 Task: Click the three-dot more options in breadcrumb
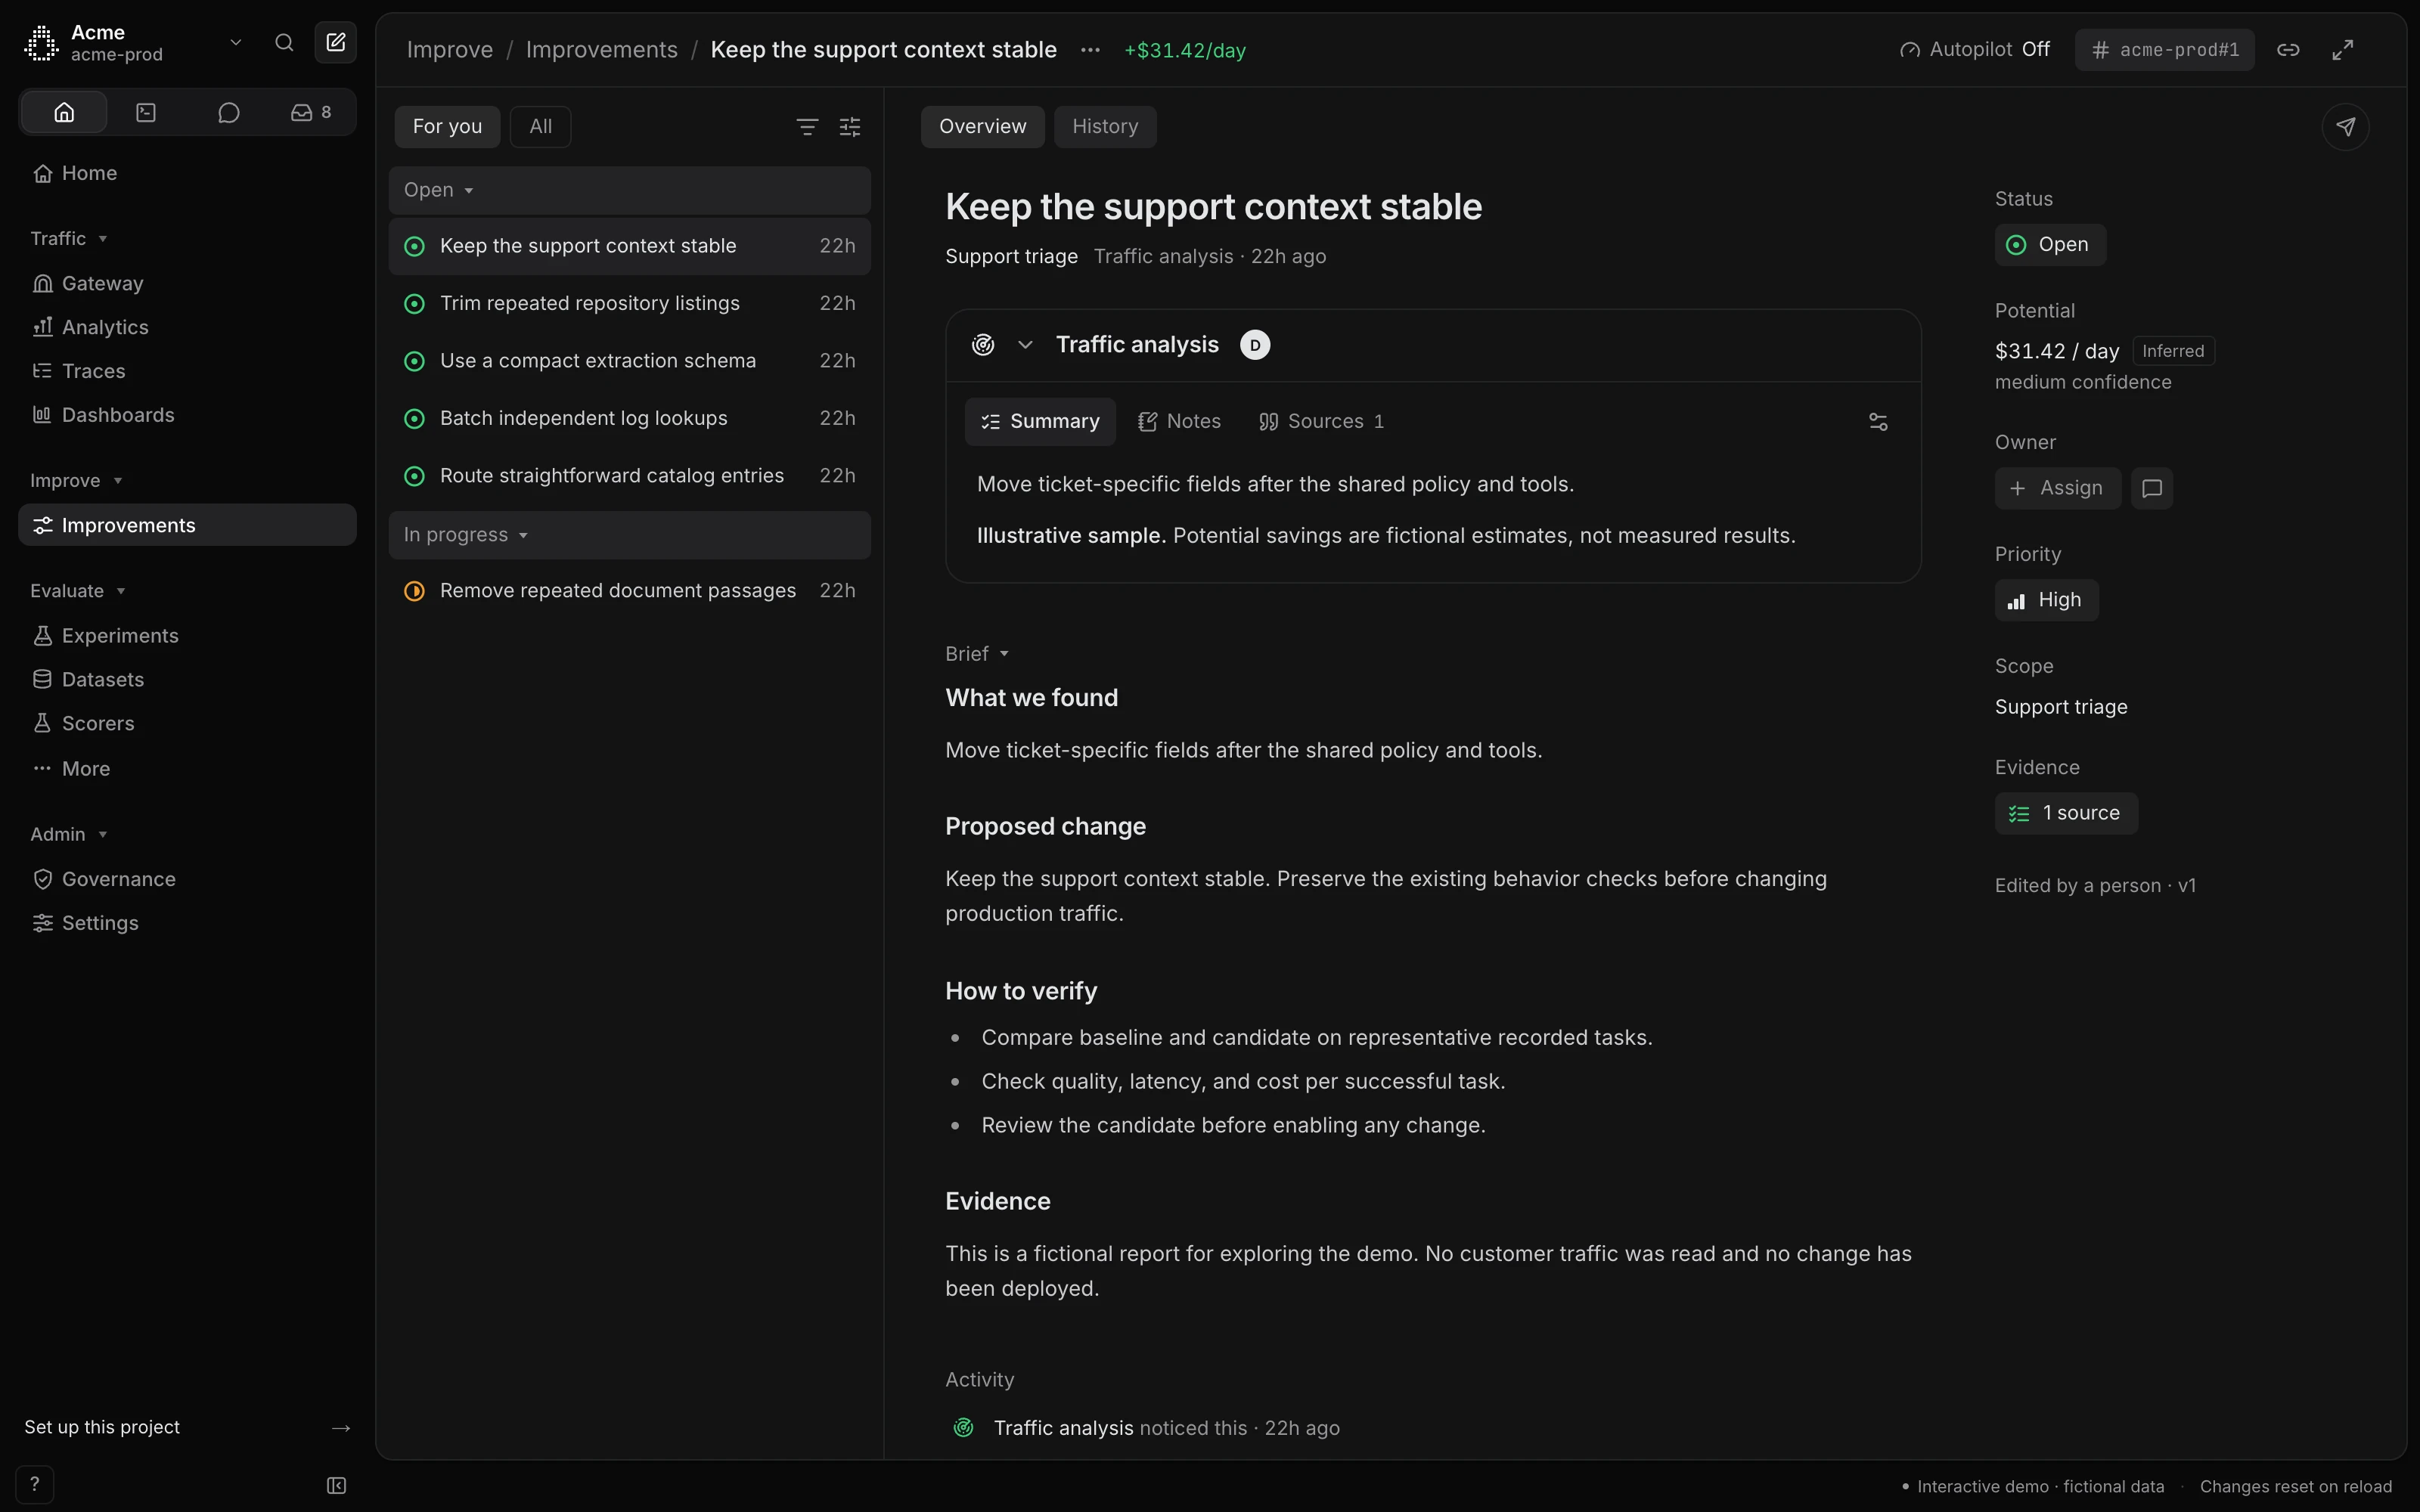coord(1090,50)
